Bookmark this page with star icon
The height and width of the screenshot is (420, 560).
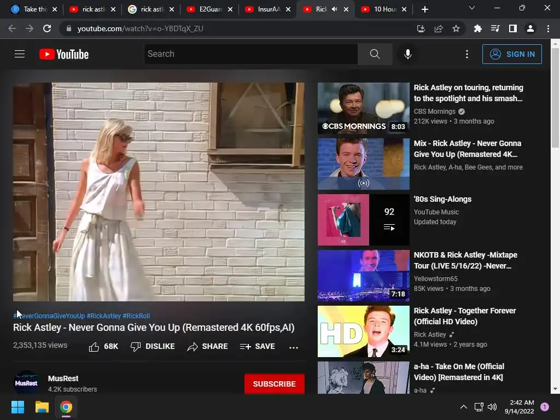(x=456, y=28)
